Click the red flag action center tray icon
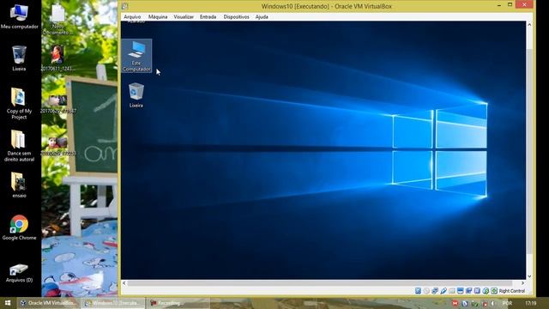Screen dimensions: 549x309 pyautogui.click(x=485, y=303)
